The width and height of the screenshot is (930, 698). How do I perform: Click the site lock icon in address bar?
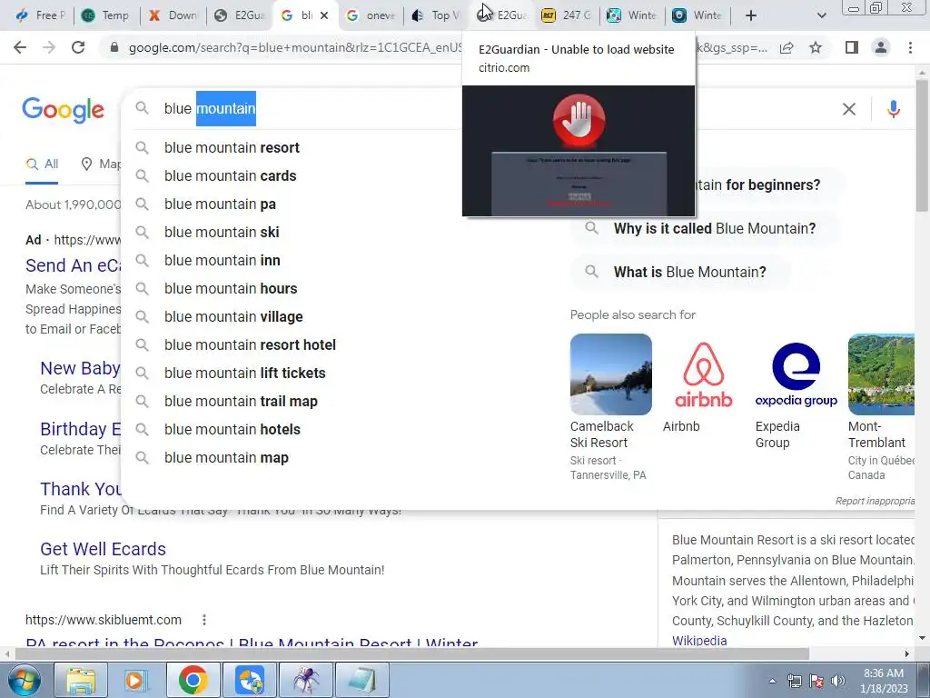pos(114,47)
